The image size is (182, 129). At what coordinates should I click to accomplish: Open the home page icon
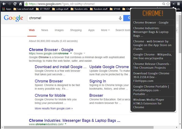tap(20, 4)
